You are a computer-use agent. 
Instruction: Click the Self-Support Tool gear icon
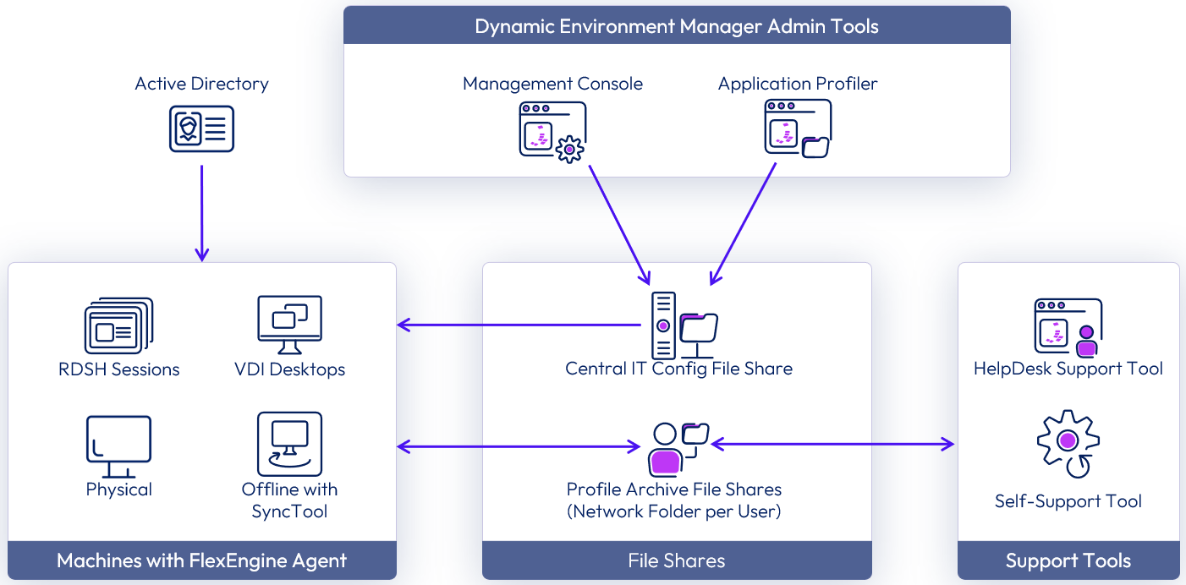(x=1068, y=444)
